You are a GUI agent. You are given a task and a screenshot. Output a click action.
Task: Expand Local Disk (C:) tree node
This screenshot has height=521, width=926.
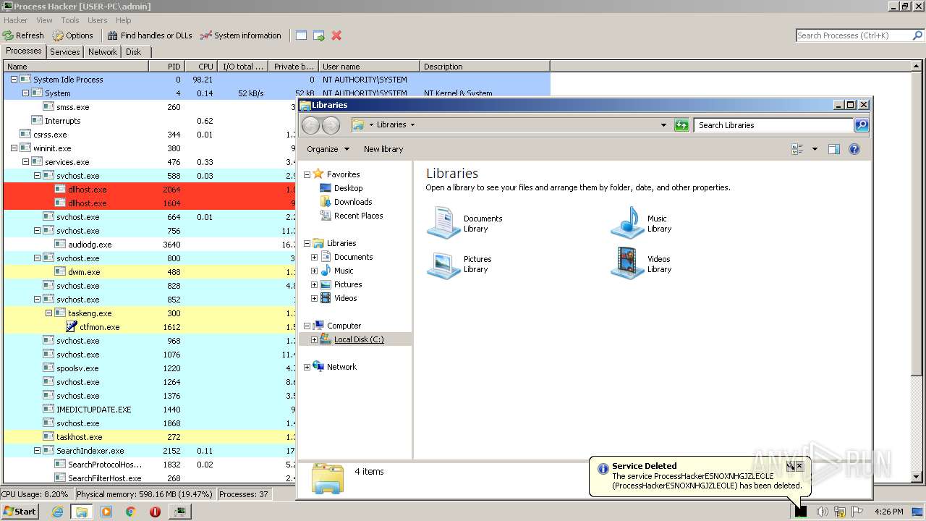(314, 339)
